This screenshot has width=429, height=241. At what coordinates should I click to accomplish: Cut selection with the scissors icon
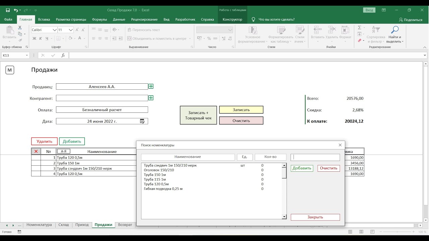pyautogui.click(x=20, y=28)
